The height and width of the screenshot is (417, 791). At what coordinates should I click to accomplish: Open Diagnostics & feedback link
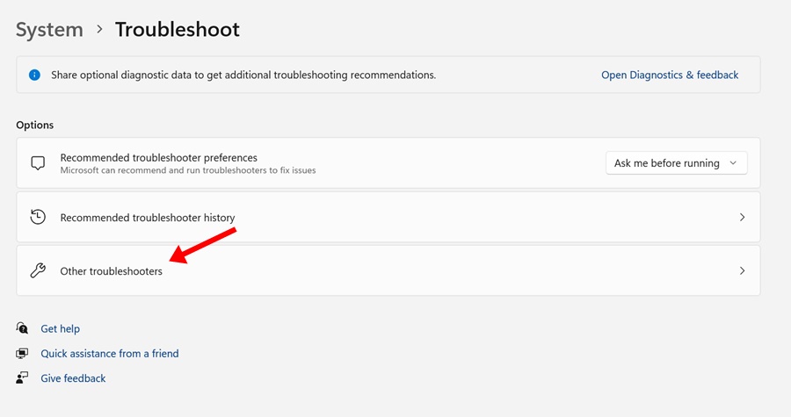669,75
